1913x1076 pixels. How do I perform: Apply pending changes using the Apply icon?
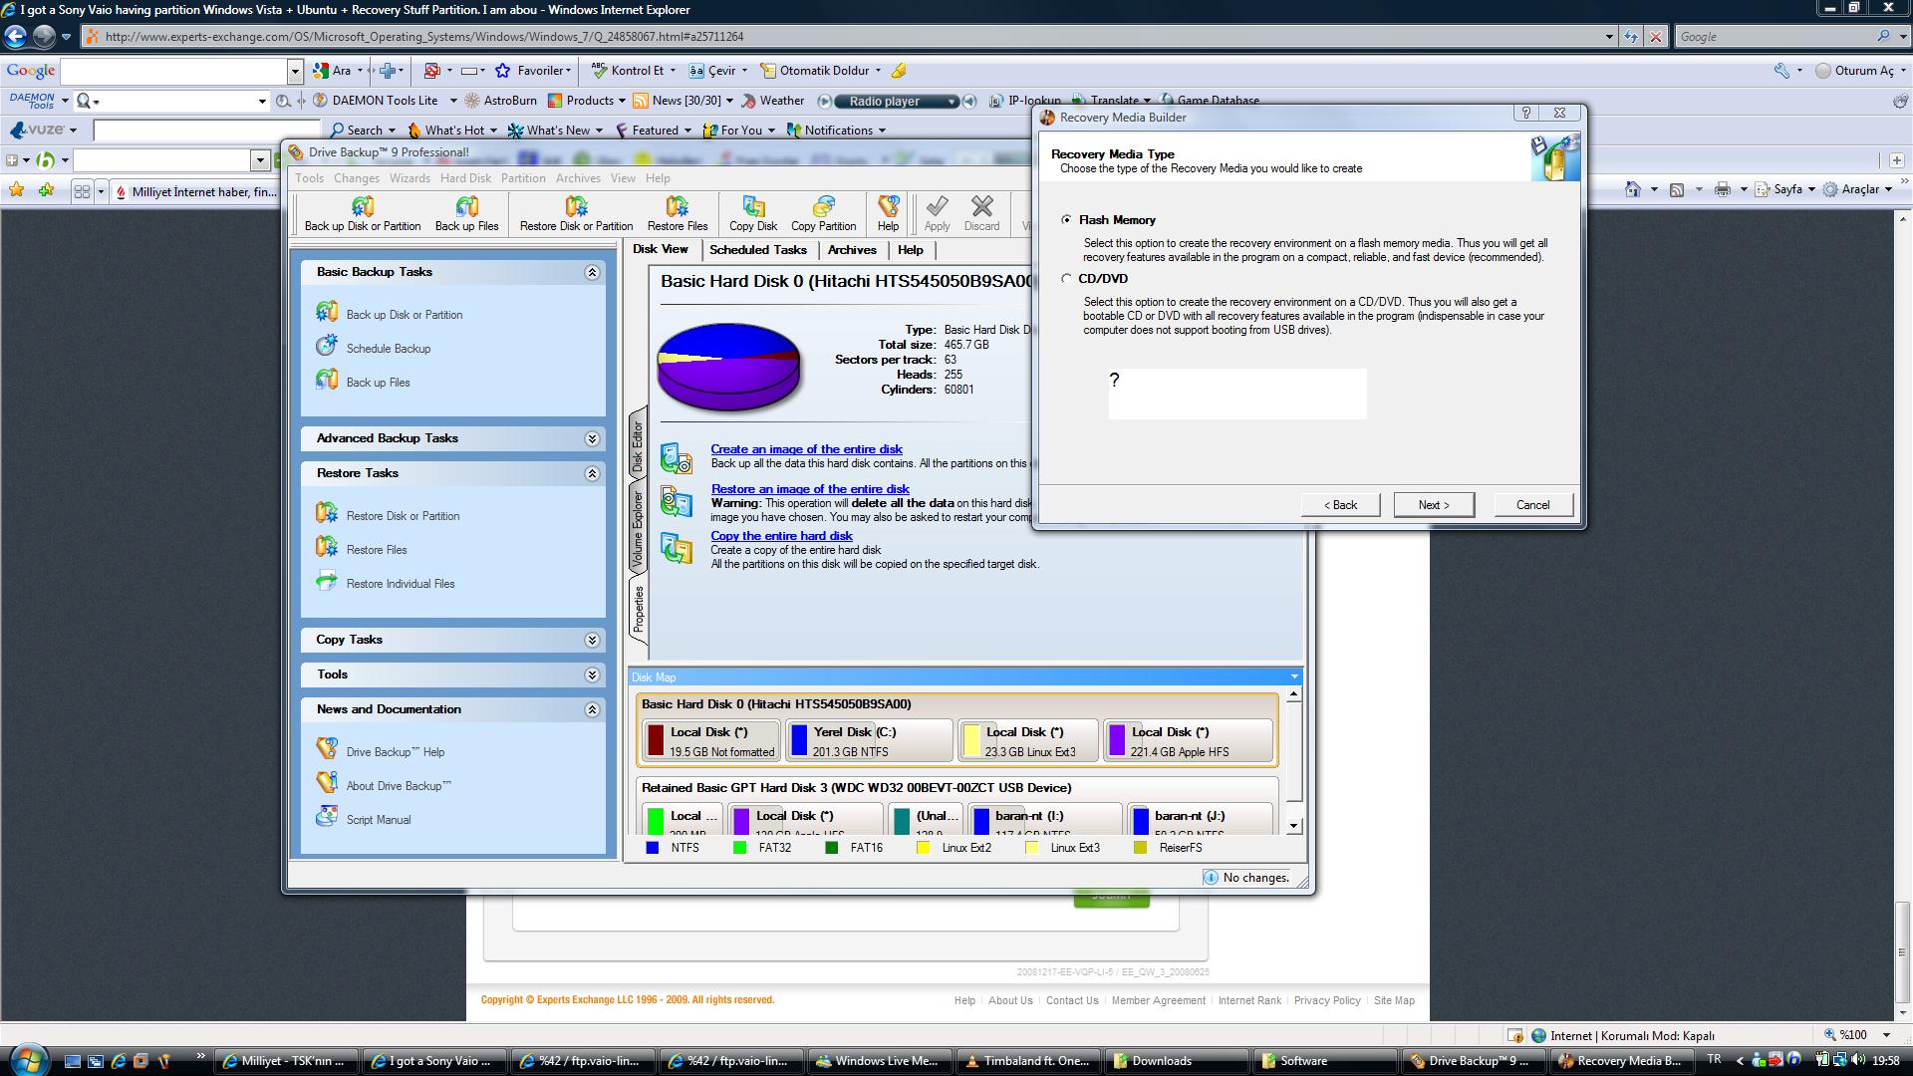click(936, 213)
